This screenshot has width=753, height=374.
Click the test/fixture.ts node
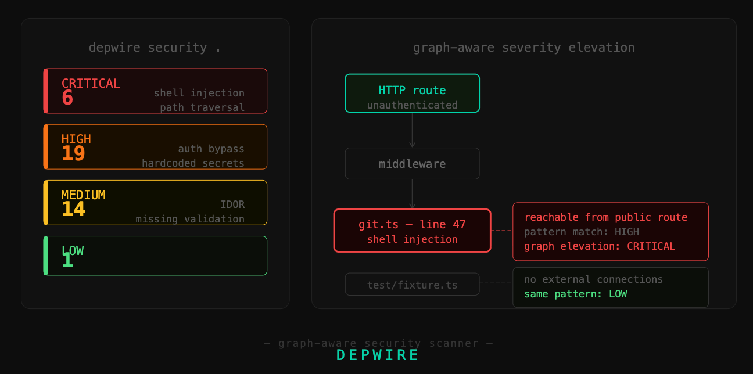tap(412, 285)
